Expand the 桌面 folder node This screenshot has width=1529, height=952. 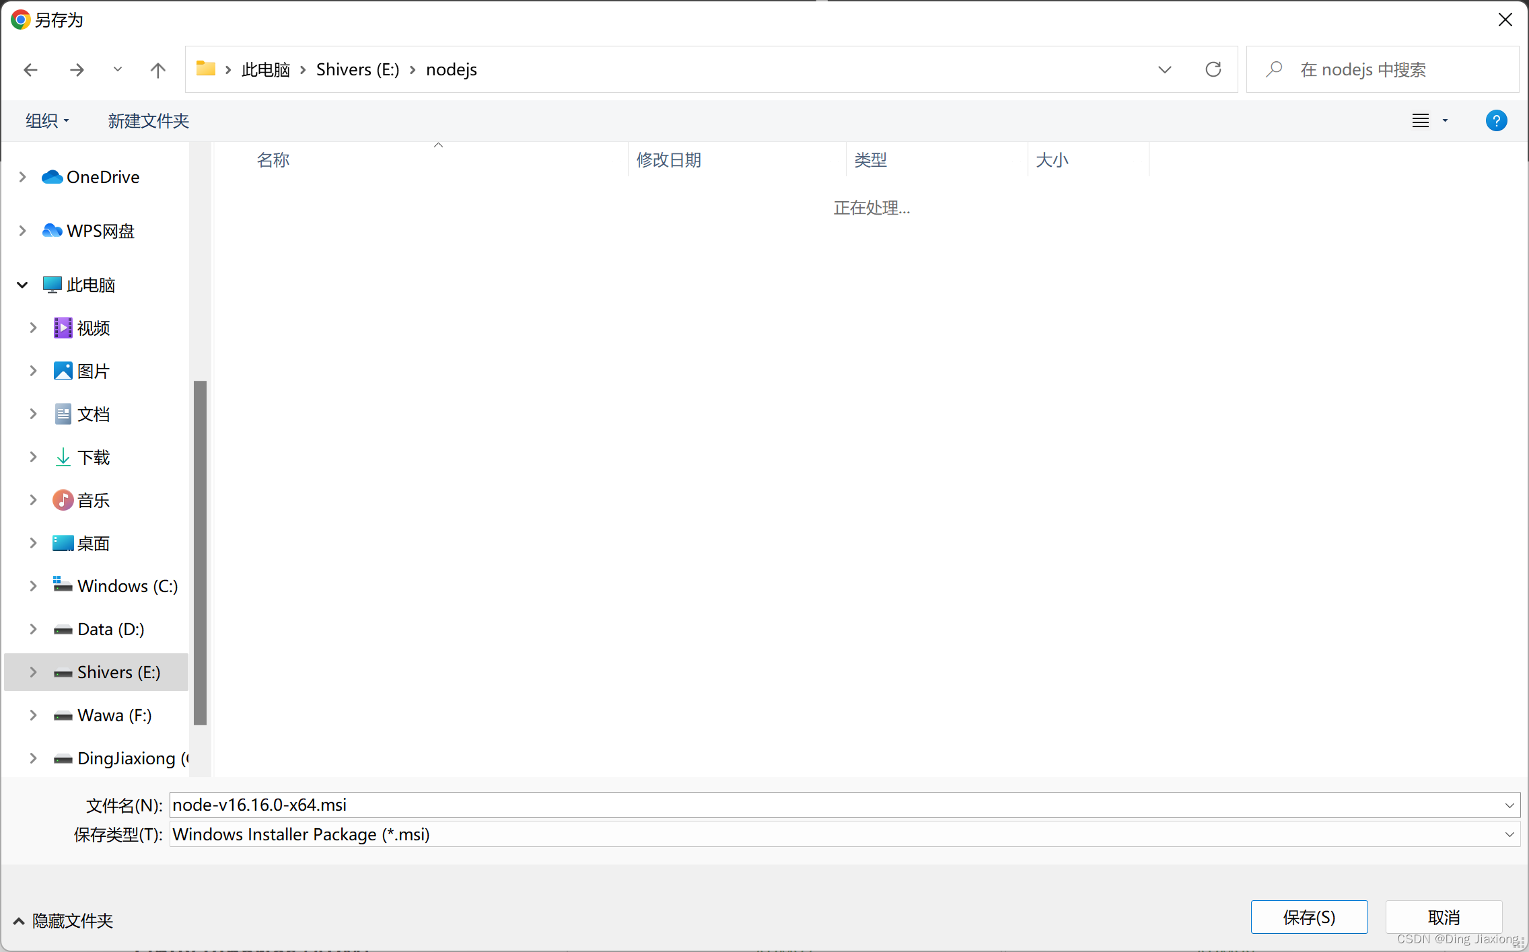[x=33, y=543]
